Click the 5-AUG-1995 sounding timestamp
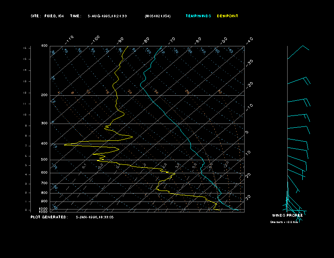334x258 pixels. pyautogui.click(x=107, y=16)
